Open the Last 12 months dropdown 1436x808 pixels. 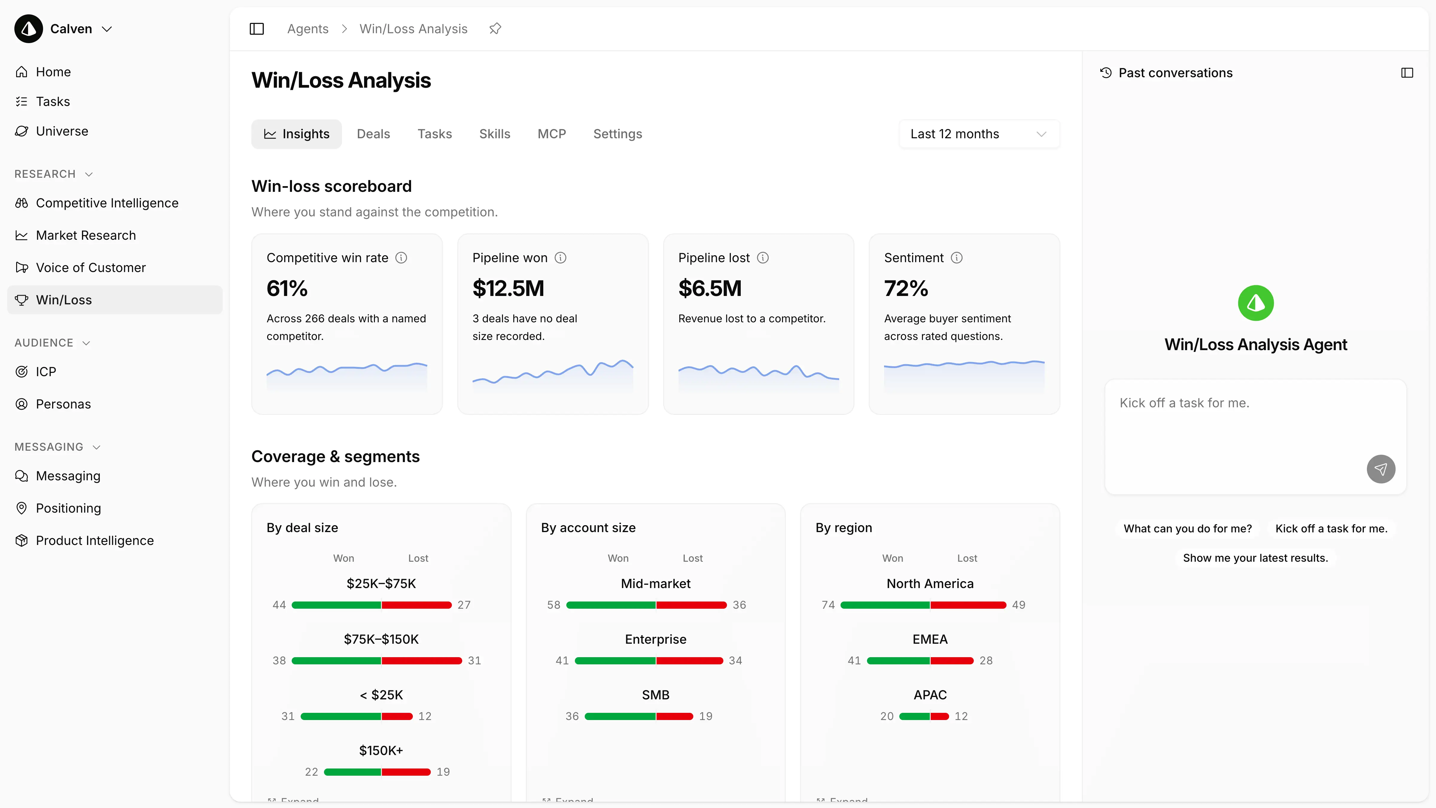point(979,134)
